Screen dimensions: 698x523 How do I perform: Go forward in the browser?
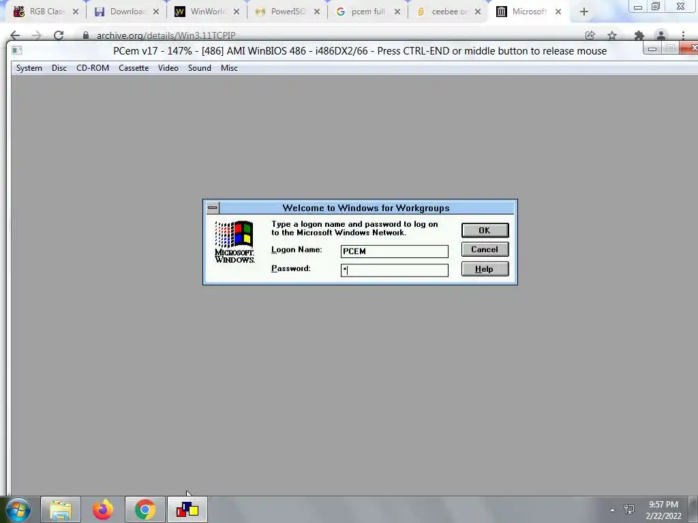click(37, 35)
